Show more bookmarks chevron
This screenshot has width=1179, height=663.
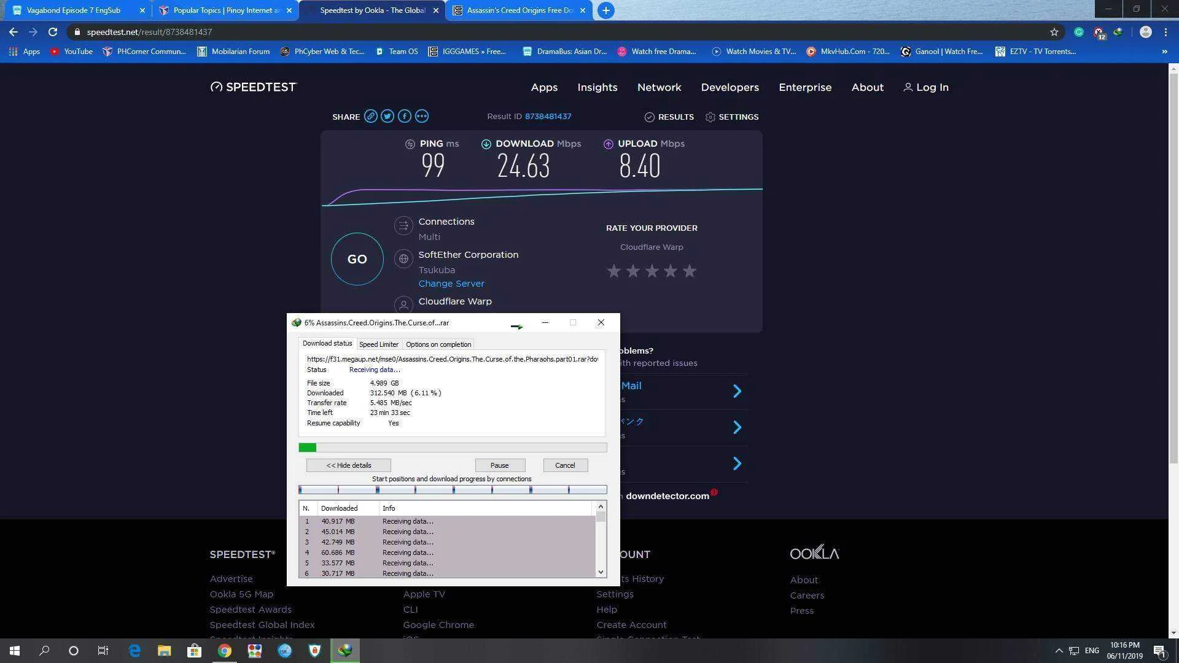pyautogui.click(x=1164, y=52)
